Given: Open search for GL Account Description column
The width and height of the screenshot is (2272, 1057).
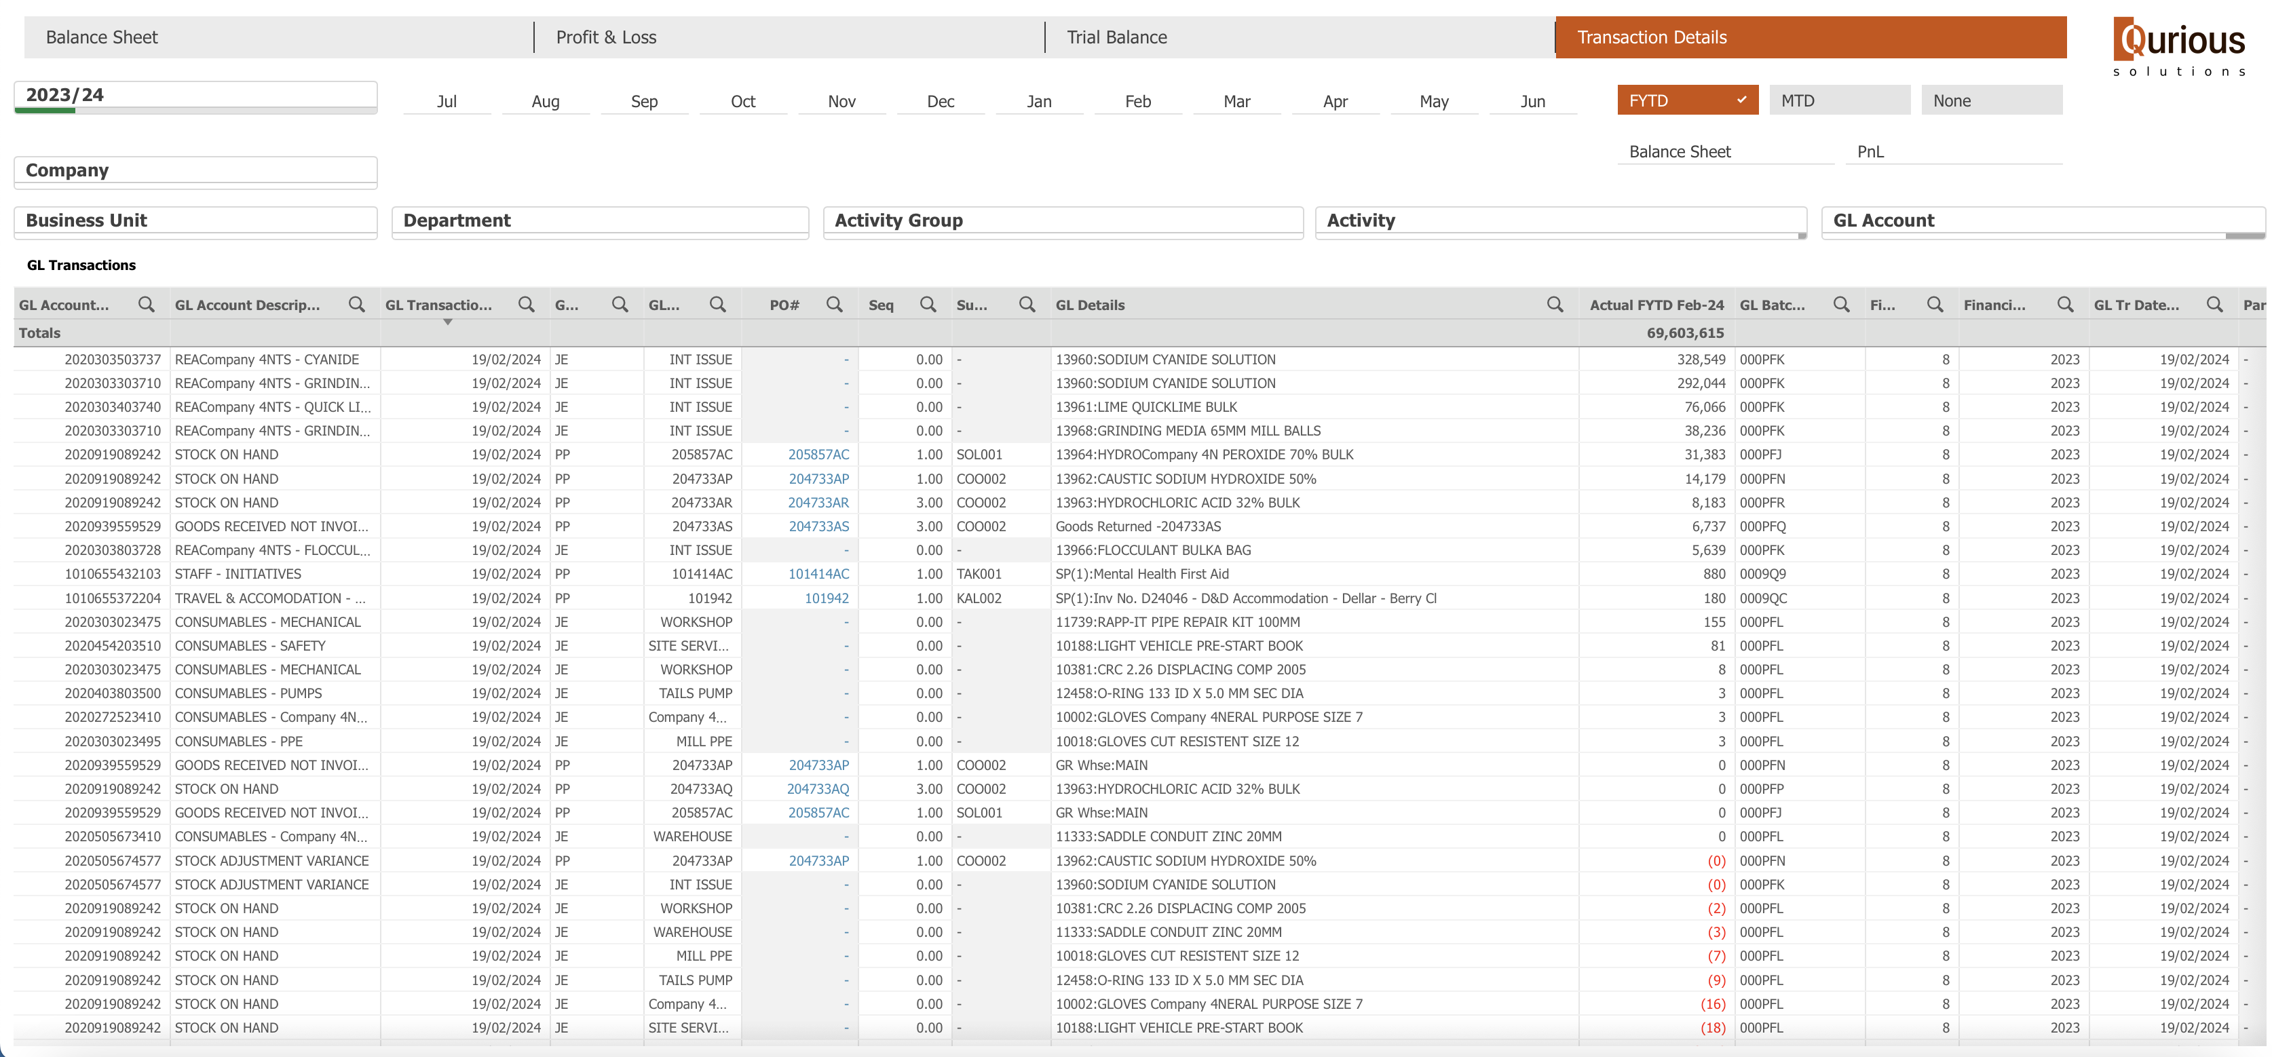Looking at the screenshot, I should tap(356, 304).
